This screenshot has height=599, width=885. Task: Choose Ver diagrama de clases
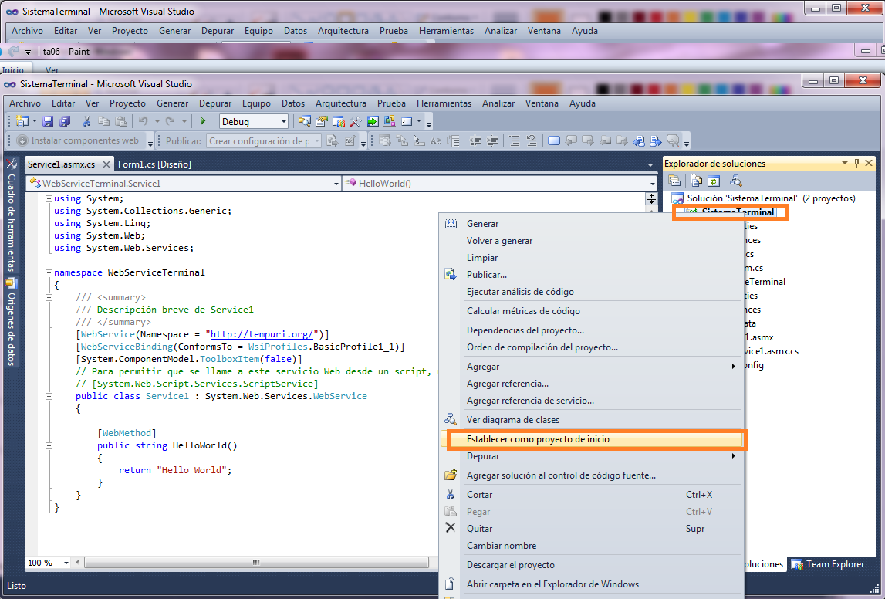coord(590,419)
